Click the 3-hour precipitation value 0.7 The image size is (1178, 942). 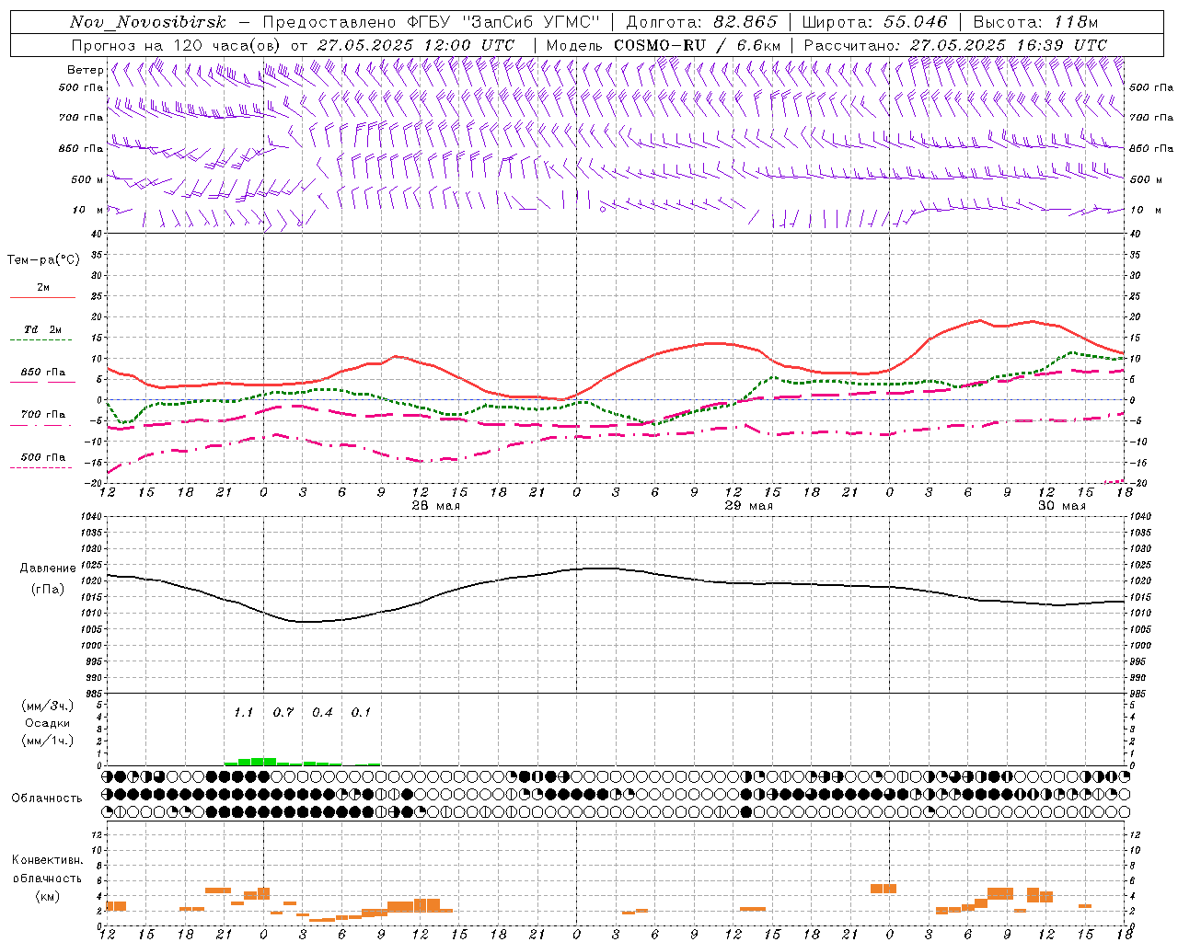pos(283,712)
